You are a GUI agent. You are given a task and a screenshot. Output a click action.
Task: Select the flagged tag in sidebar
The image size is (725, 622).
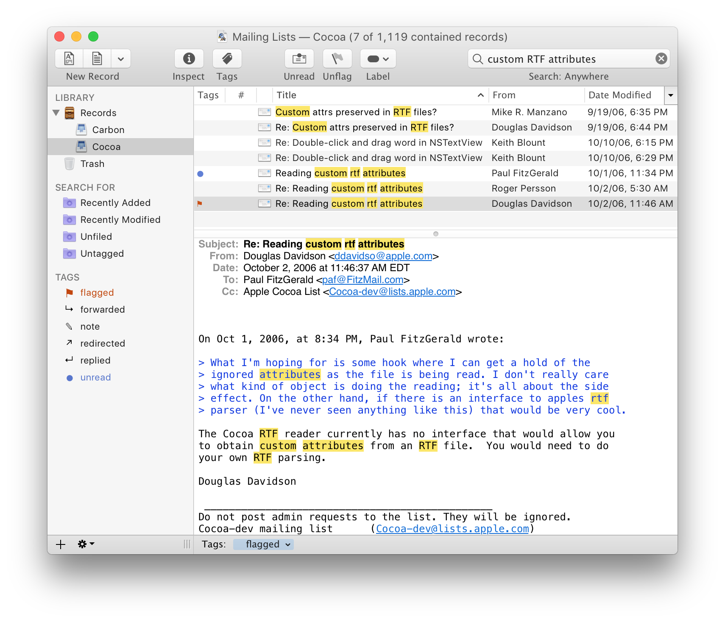(97, 292)
